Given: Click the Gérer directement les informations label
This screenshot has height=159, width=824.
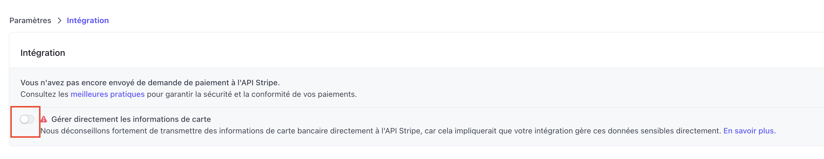Looking at the screenshot, I should coord(131,119).
